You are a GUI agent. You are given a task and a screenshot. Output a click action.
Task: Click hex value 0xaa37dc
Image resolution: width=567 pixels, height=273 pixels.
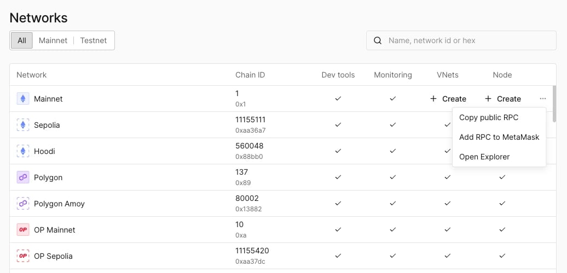[x=250, y=262]
